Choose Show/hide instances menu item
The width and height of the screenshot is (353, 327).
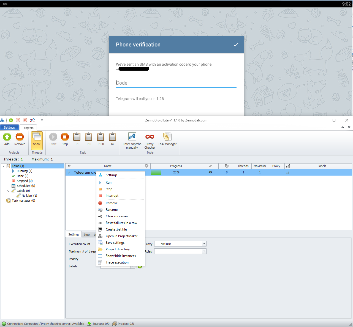(x=121, y=256)
